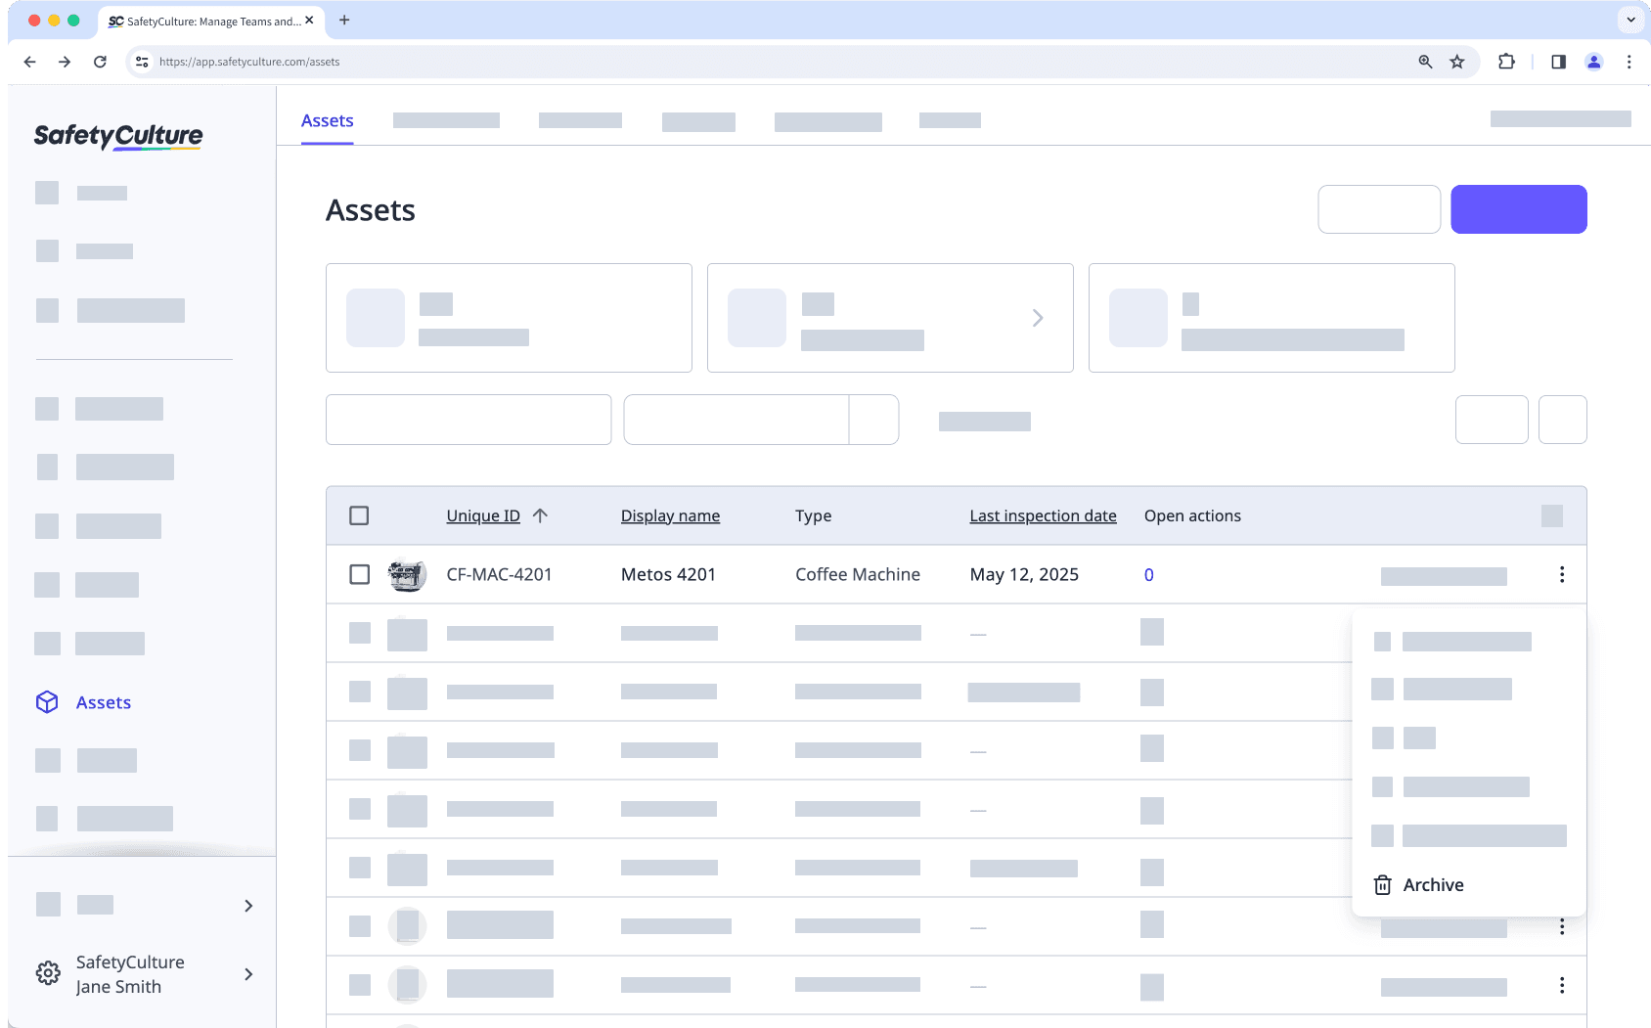
Task: Click the coffee machine thumbnail image
Action: (408, 574)
